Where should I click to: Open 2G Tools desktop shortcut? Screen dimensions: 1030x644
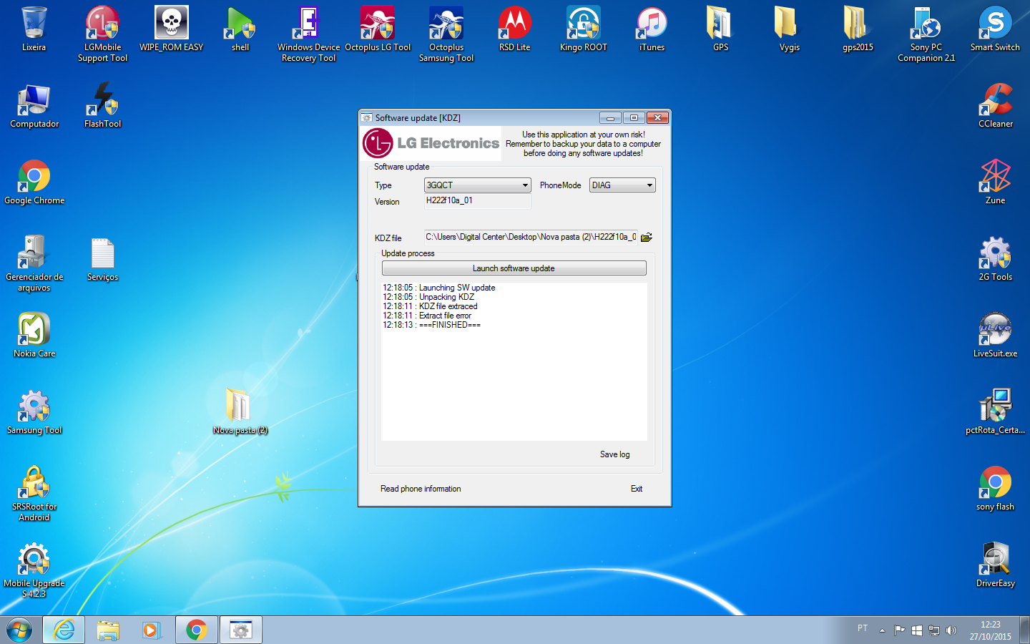pos(996,259)
